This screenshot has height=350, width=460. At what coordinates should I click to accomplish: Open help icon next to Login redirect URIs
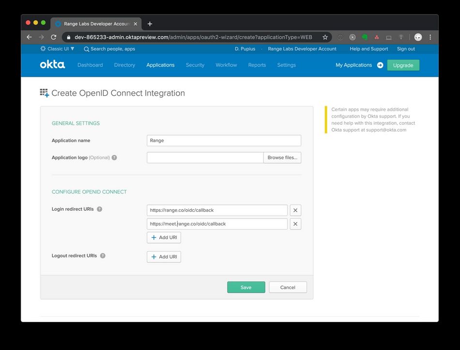tap(99, 209)
